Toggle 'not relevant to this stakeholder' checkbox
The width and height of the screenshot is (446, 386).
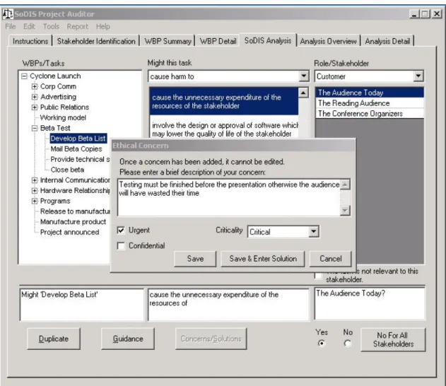[319, 276]
